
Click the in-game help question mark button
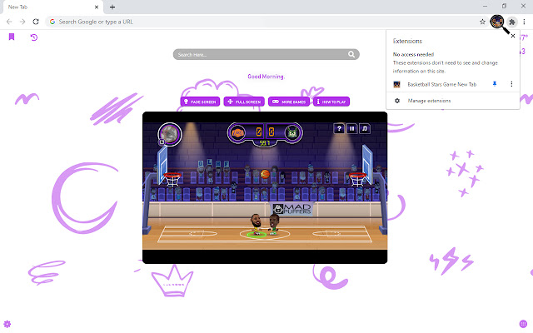tap(339, 128)
